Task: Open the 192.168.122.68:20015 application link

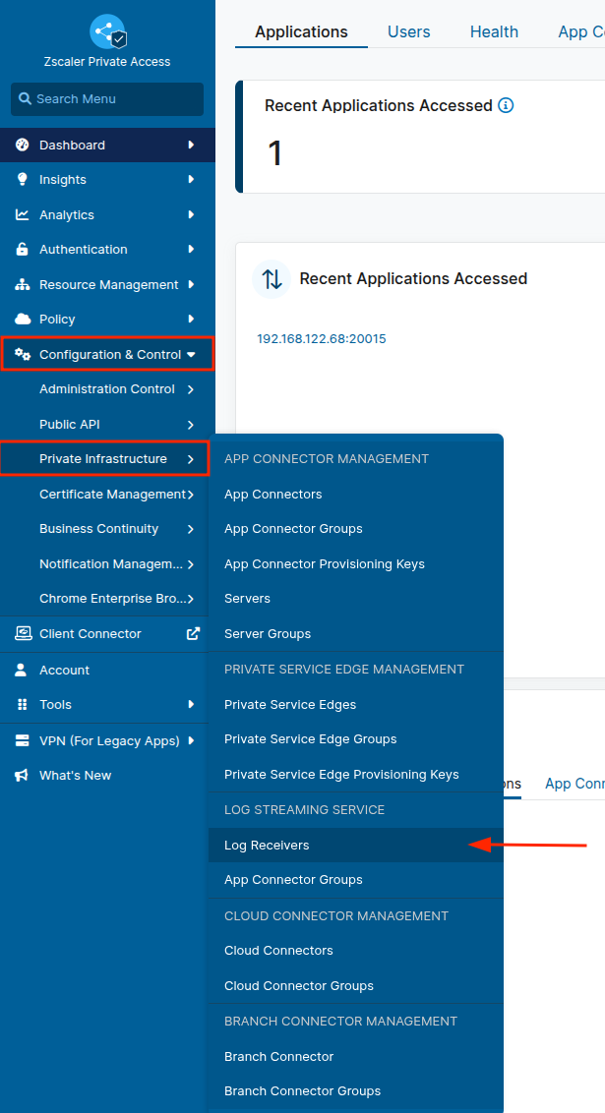Action: click(x=321, y=339)
